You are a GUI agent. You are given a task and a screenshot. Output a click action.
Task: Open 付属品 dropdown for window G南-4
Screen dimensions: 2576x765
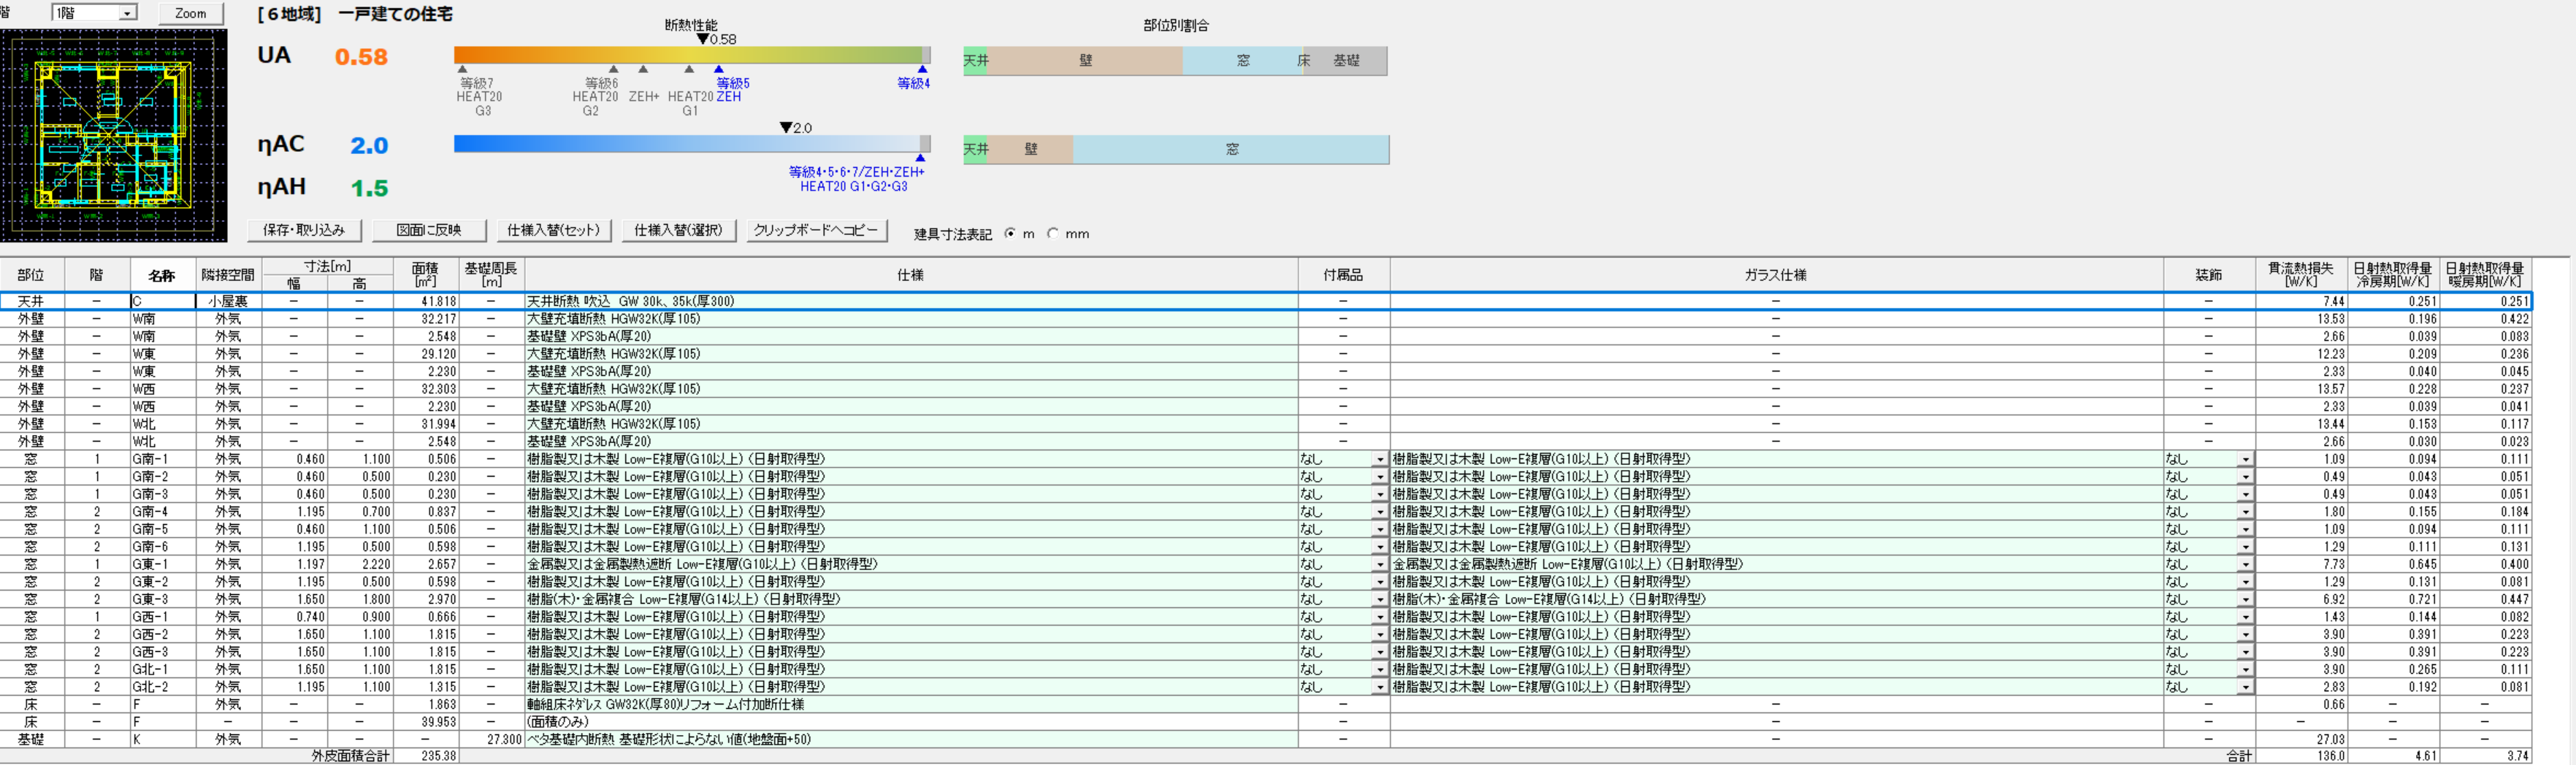coord(1380,512)
